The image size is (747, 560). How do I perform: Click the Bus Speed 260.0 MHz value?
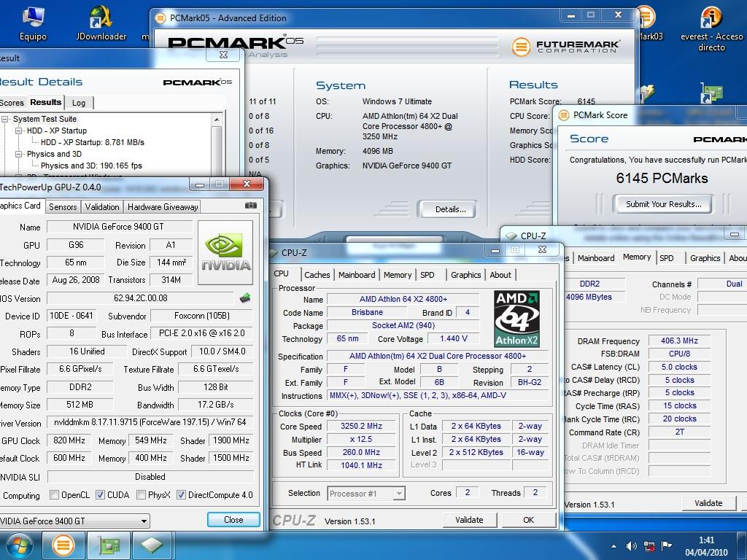pos(361,452)
